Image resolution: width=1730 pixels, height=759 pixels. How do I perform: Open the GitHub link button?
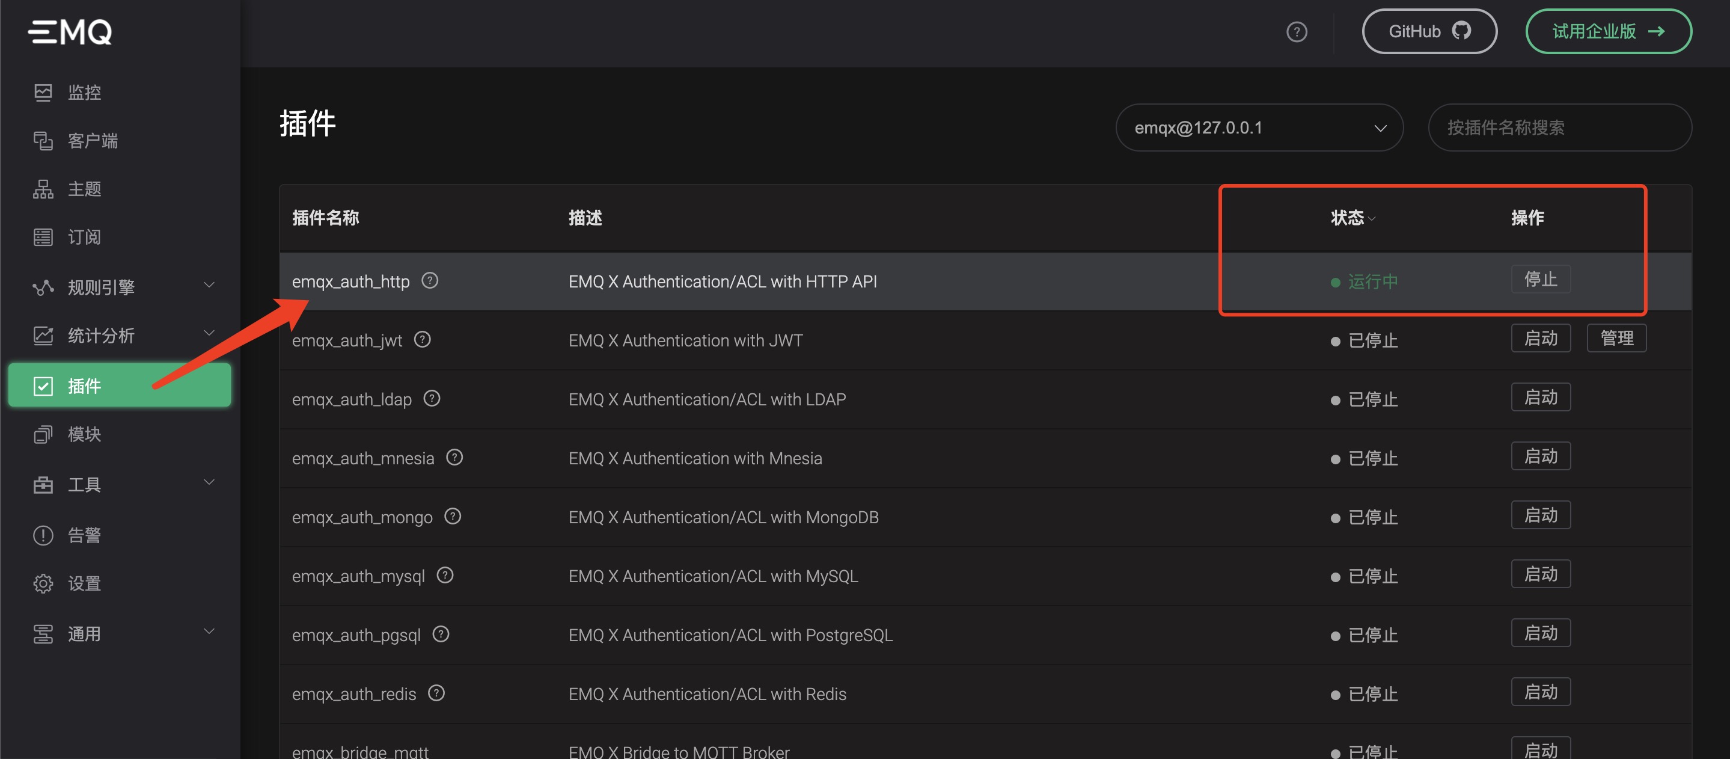(1429, 31)
